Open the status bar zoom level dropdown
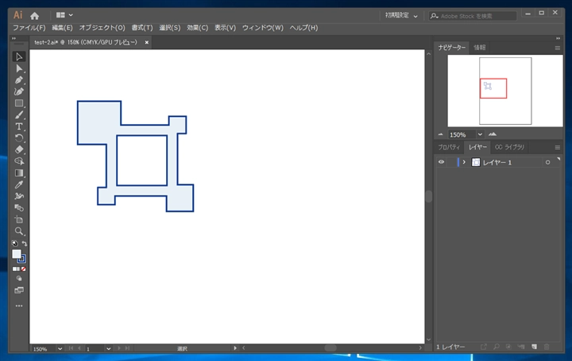The height and width of the screenshot is (361, 572). [x=60, y=348]
